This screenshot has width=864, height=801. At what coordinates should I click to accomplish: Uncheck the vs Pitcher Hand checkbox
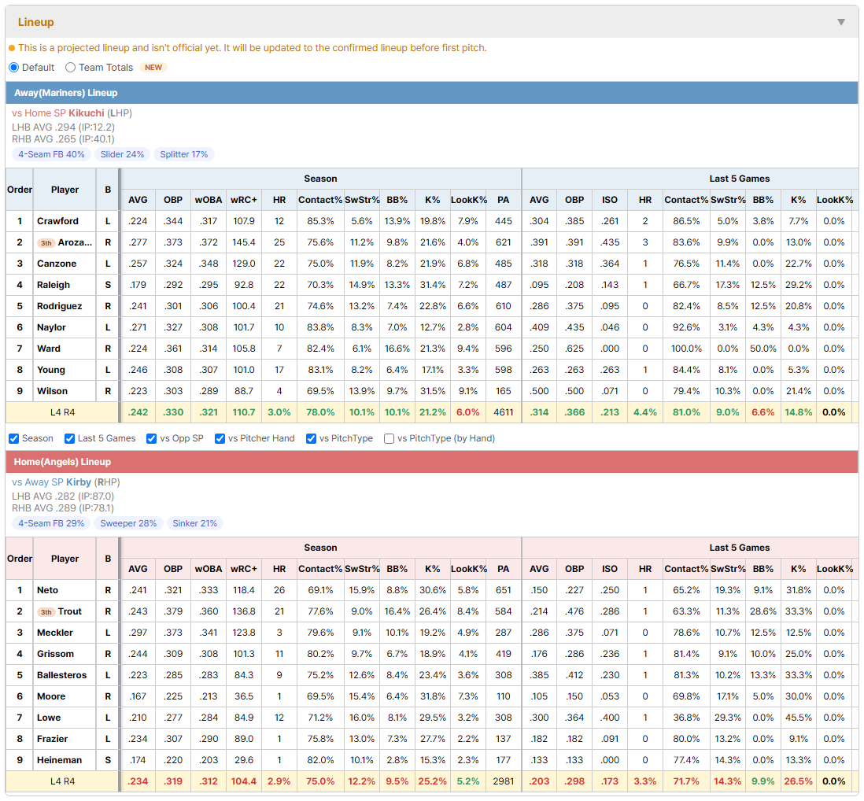(220, 438)
